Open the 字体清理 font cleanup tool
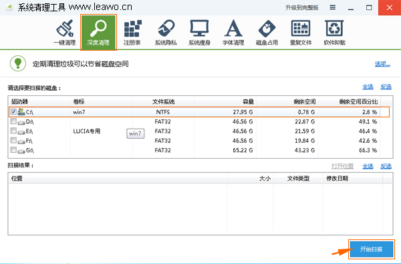This screenshot has width=401, height=264. point(233,32)
